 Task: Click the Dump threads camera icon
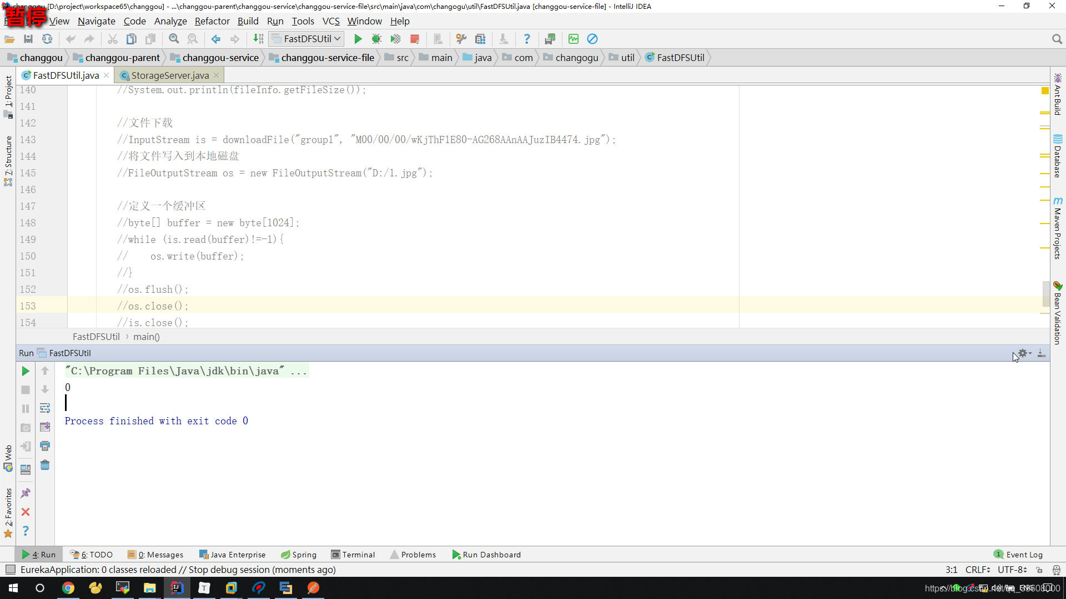26,428
